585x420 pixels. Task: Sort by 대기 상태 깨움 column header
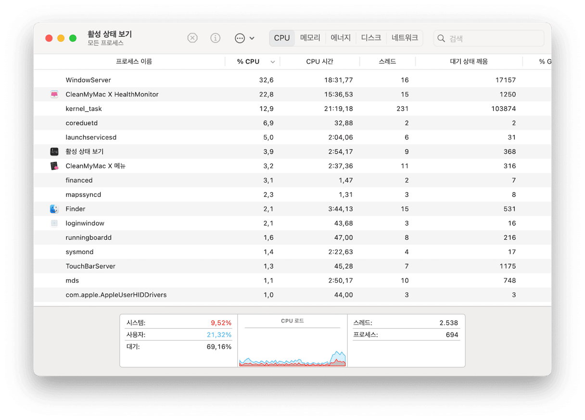[469, 62]
